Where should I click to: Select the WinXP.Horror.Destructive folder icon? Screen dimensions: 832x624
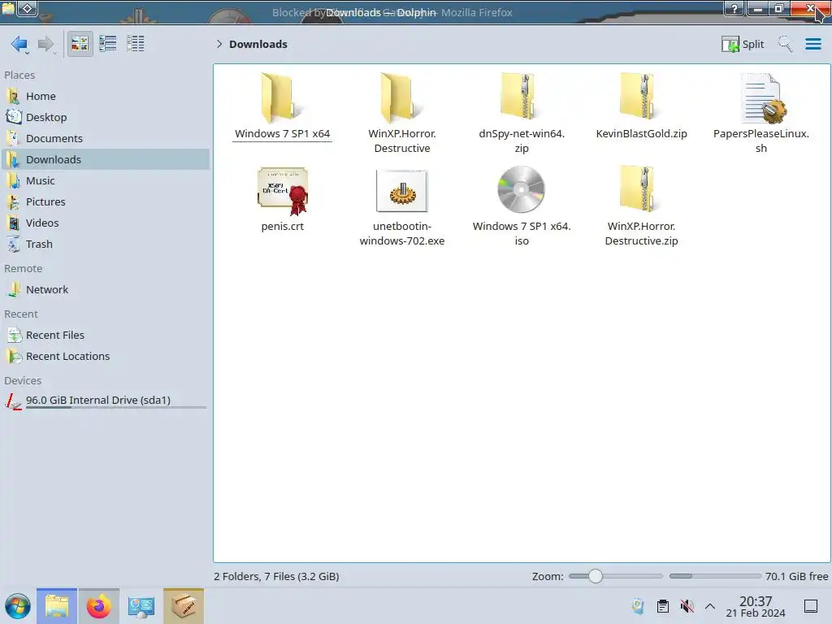pos(401,97)
